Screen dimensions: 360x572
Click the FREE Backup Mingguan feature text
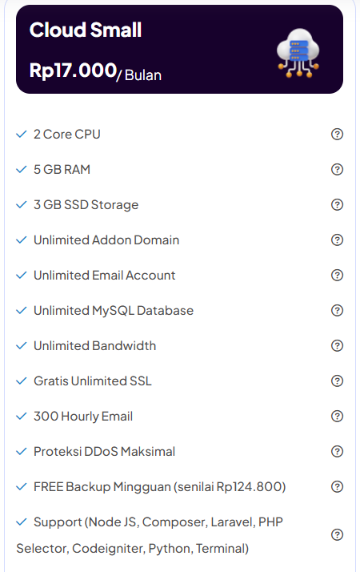coord(159,487)
